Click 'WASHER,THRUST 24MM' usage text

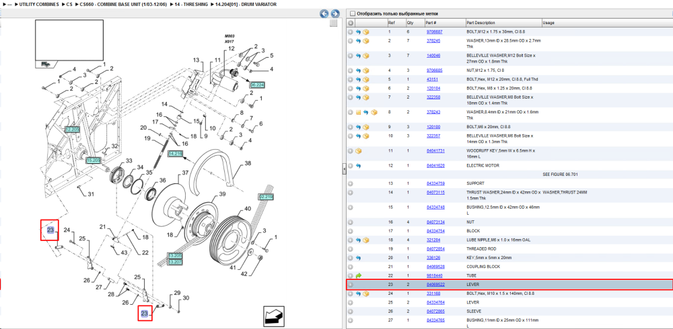[x=565, y=192]
